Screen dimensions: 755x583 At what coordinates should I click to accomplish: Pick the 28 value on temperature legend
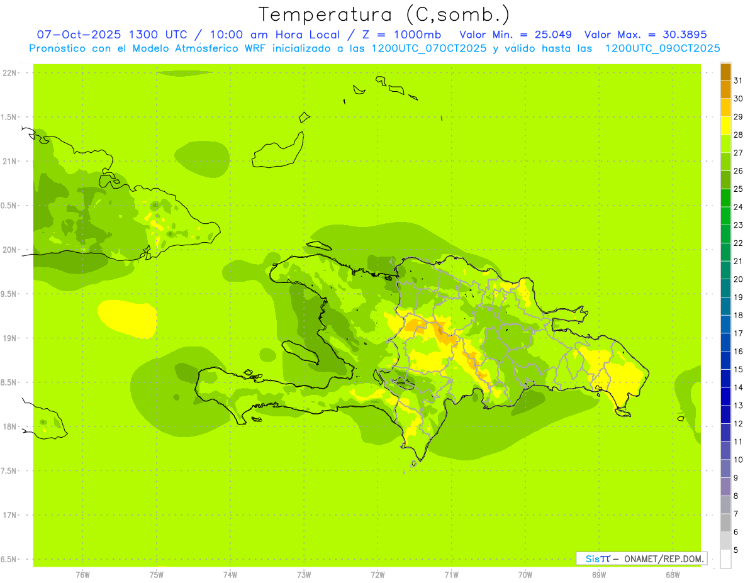(x=738, y=135)
